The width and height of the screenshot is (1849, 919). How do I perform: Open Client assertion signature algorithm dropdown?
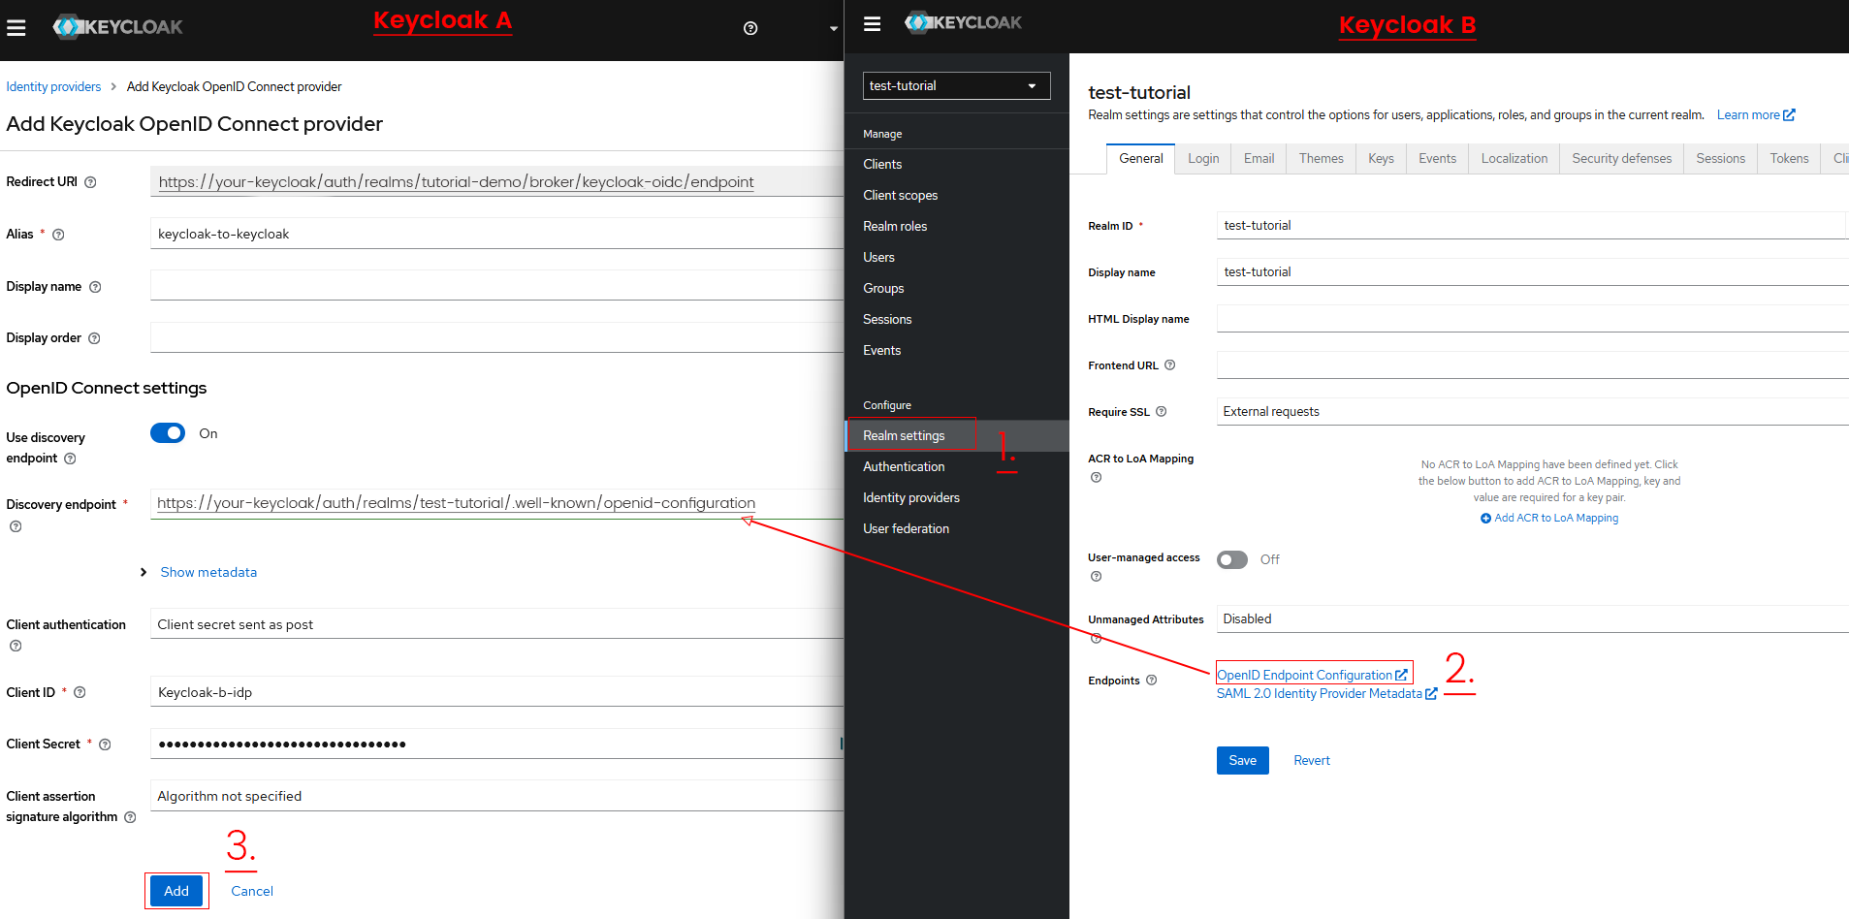click(x=496, y=796)
